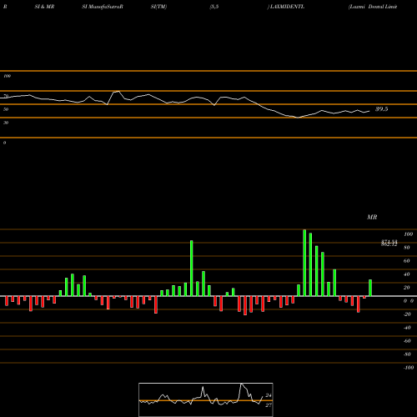Click the MR axis label -100
Viewport: 417px width, 417px height.
(409, 368)
